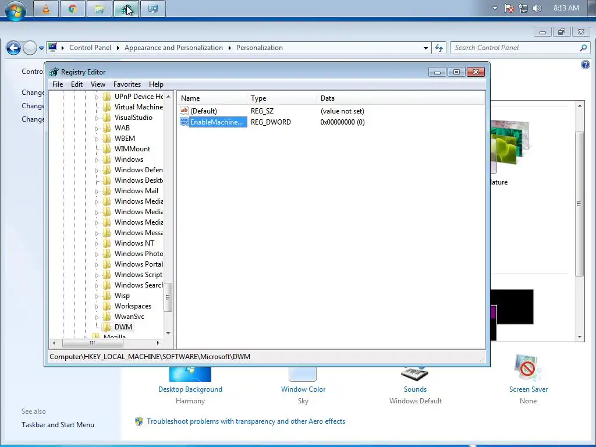The height and width of the screenshot is (447, 596).
Task: Click the Windows Search folder icon
Action: point(107,285)
